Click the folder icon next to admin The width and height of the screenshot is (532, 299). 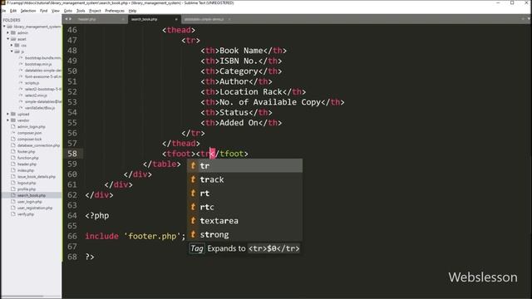coord(13,33)
